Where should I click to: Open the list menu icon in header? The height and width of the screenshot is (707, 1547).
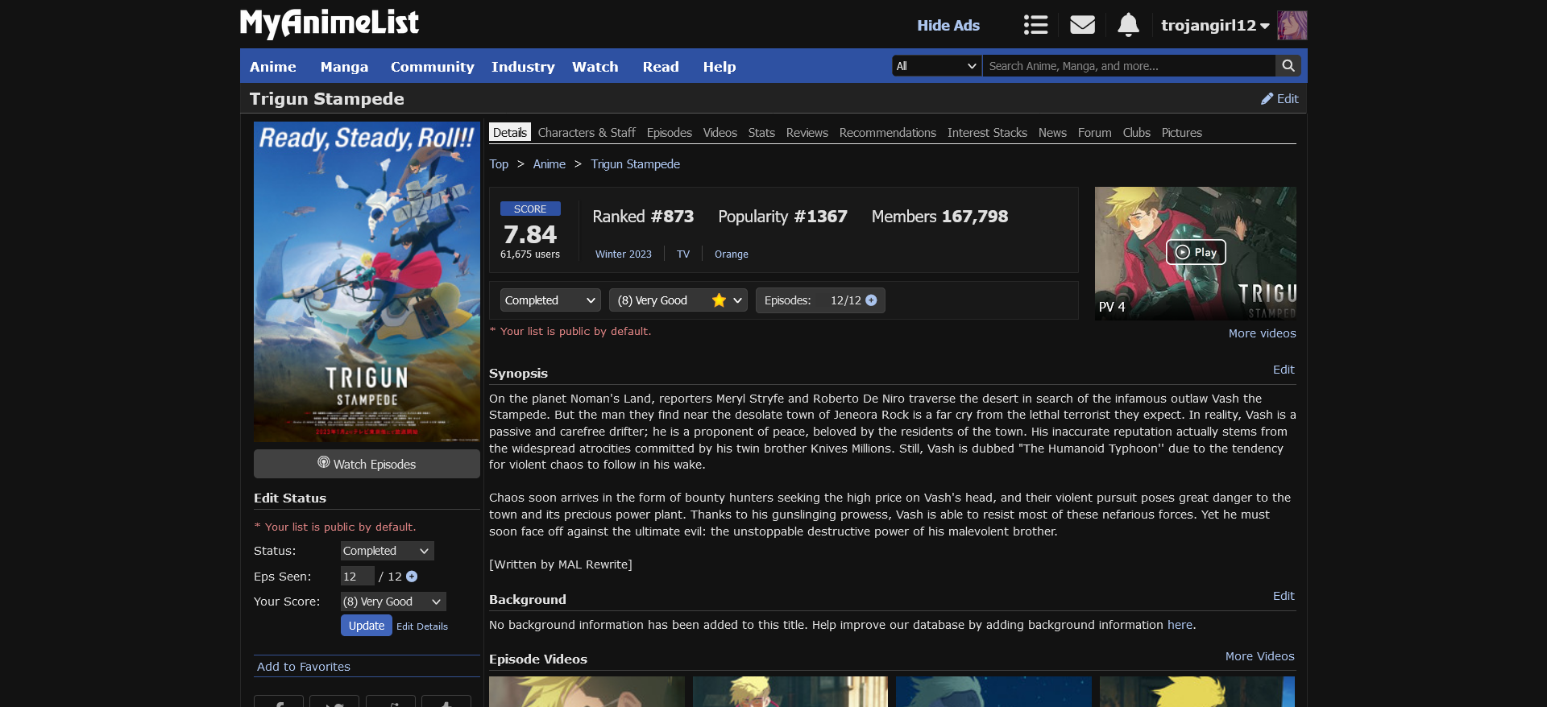coord(1035,25)
